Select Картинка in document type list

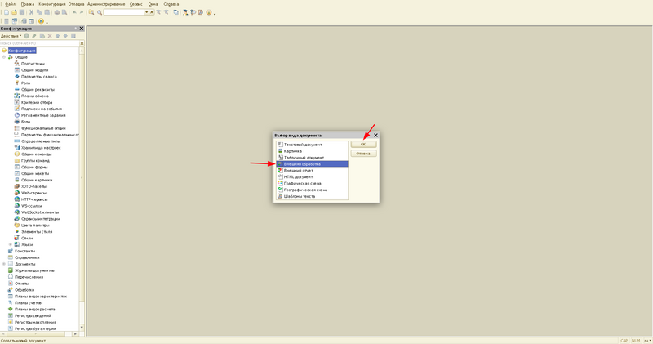[312, 151]
